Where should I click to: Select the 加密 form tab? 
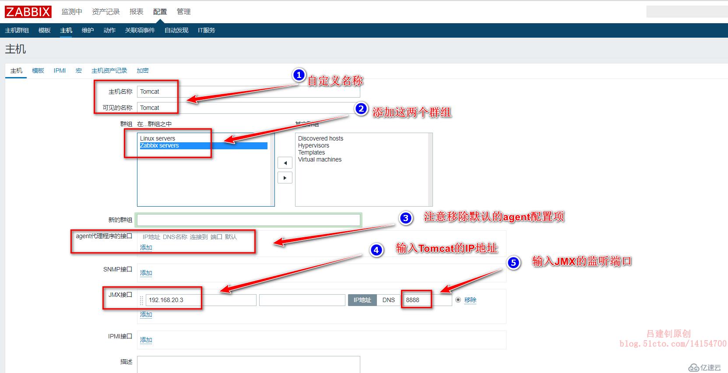point(143,70)
